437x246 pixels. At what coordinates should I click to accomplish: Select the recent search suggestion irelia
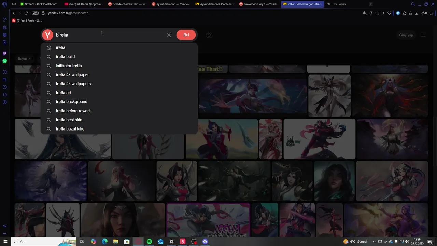point(119,48)
